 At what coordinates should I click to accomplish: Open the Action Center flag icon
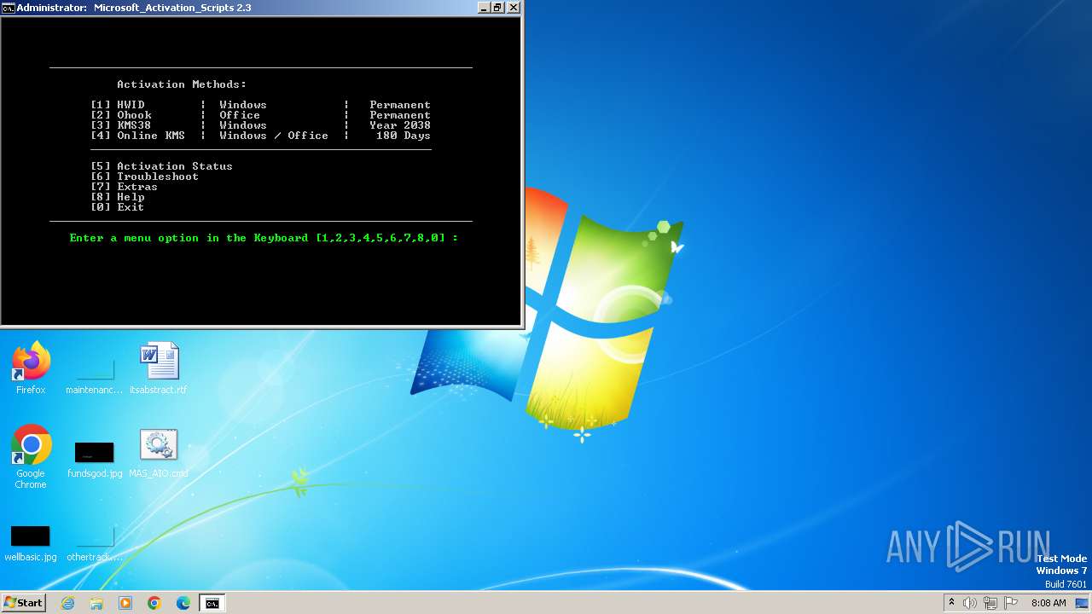click(1011, 603)
